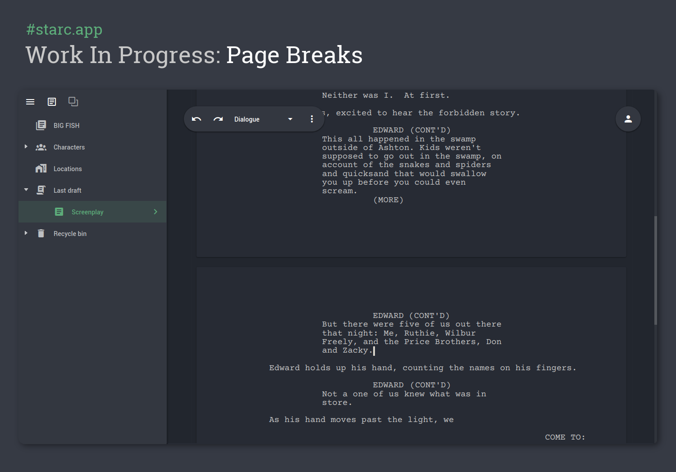Click the green Screenplay document icon
This screenshot has height=472, width=676.
coord(59,212)
